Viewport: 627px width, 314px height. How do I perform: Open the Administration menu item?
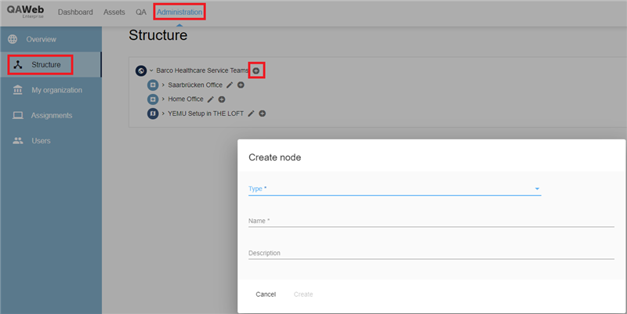(x=179, y=12)
